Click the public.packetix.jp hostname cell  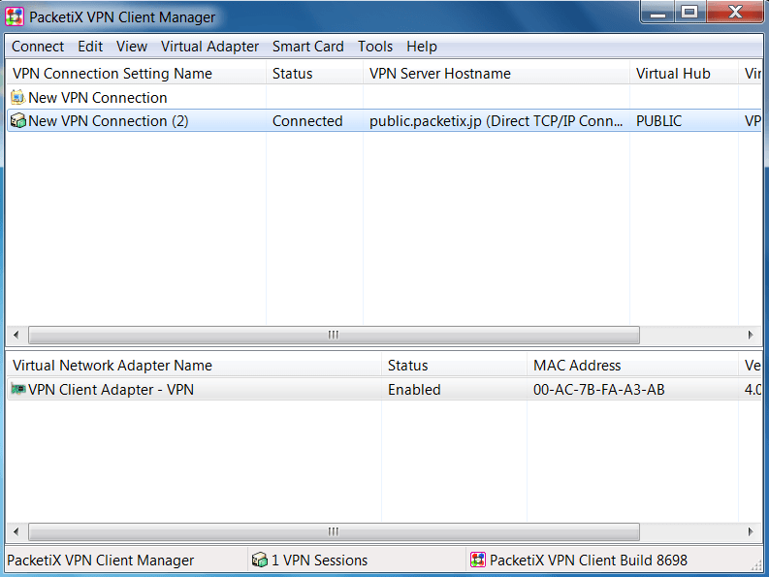point(496,121)
